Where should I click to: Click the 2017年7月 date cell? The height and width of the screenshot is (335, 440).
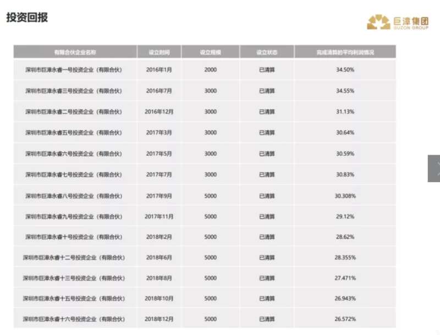[159, 174]
